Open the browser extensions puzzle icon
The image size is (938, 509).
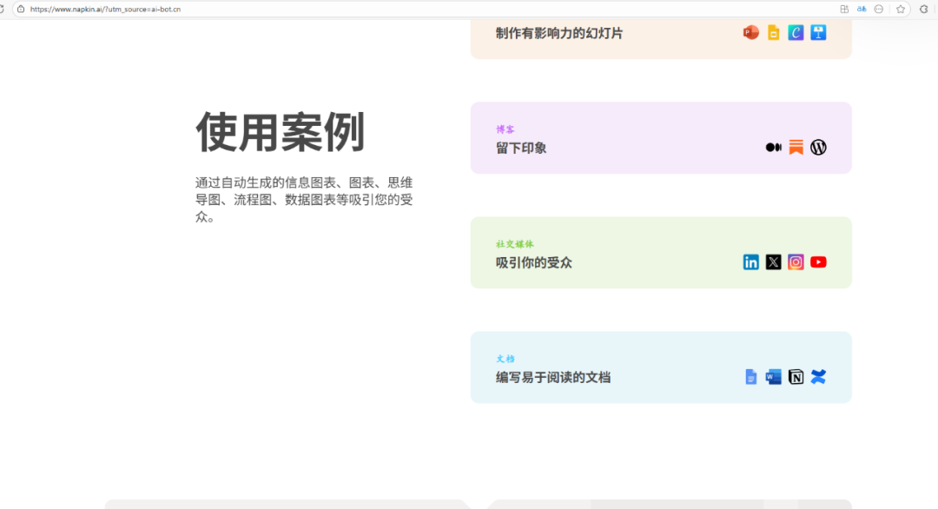coord(924,9)
